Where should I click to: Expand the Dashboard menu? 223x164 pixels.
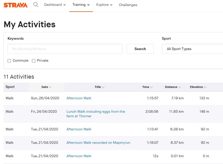pyautogui.click(x=55, y=5)
